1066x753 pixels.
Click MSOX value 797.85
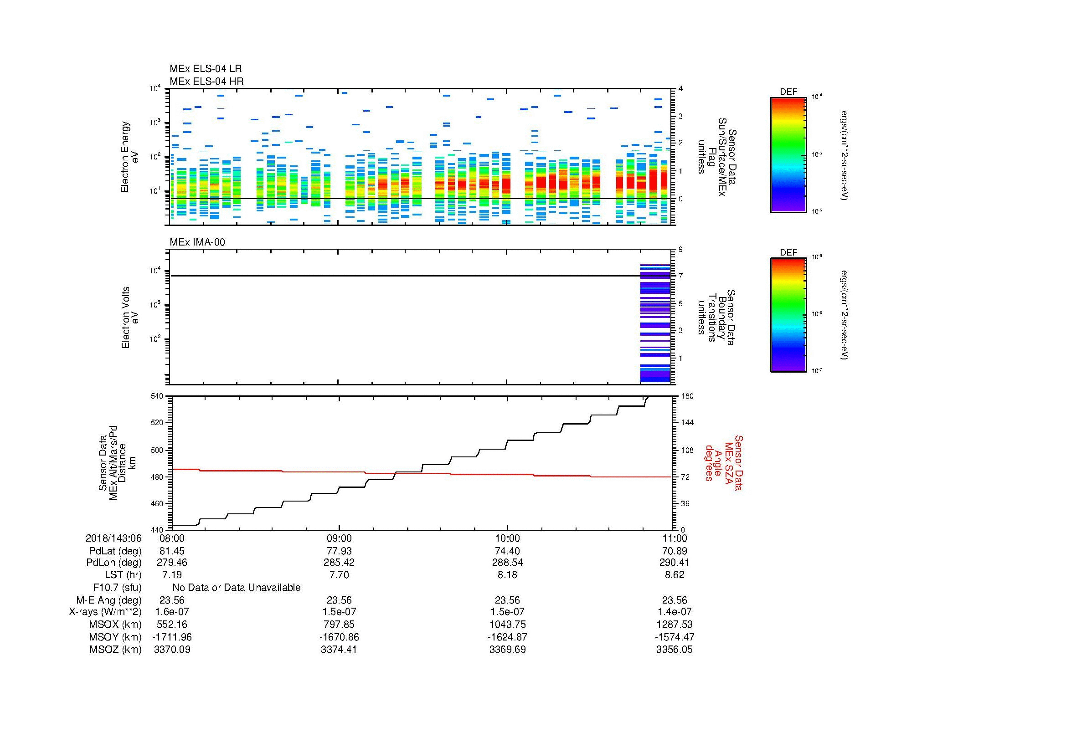click(340, 625)
